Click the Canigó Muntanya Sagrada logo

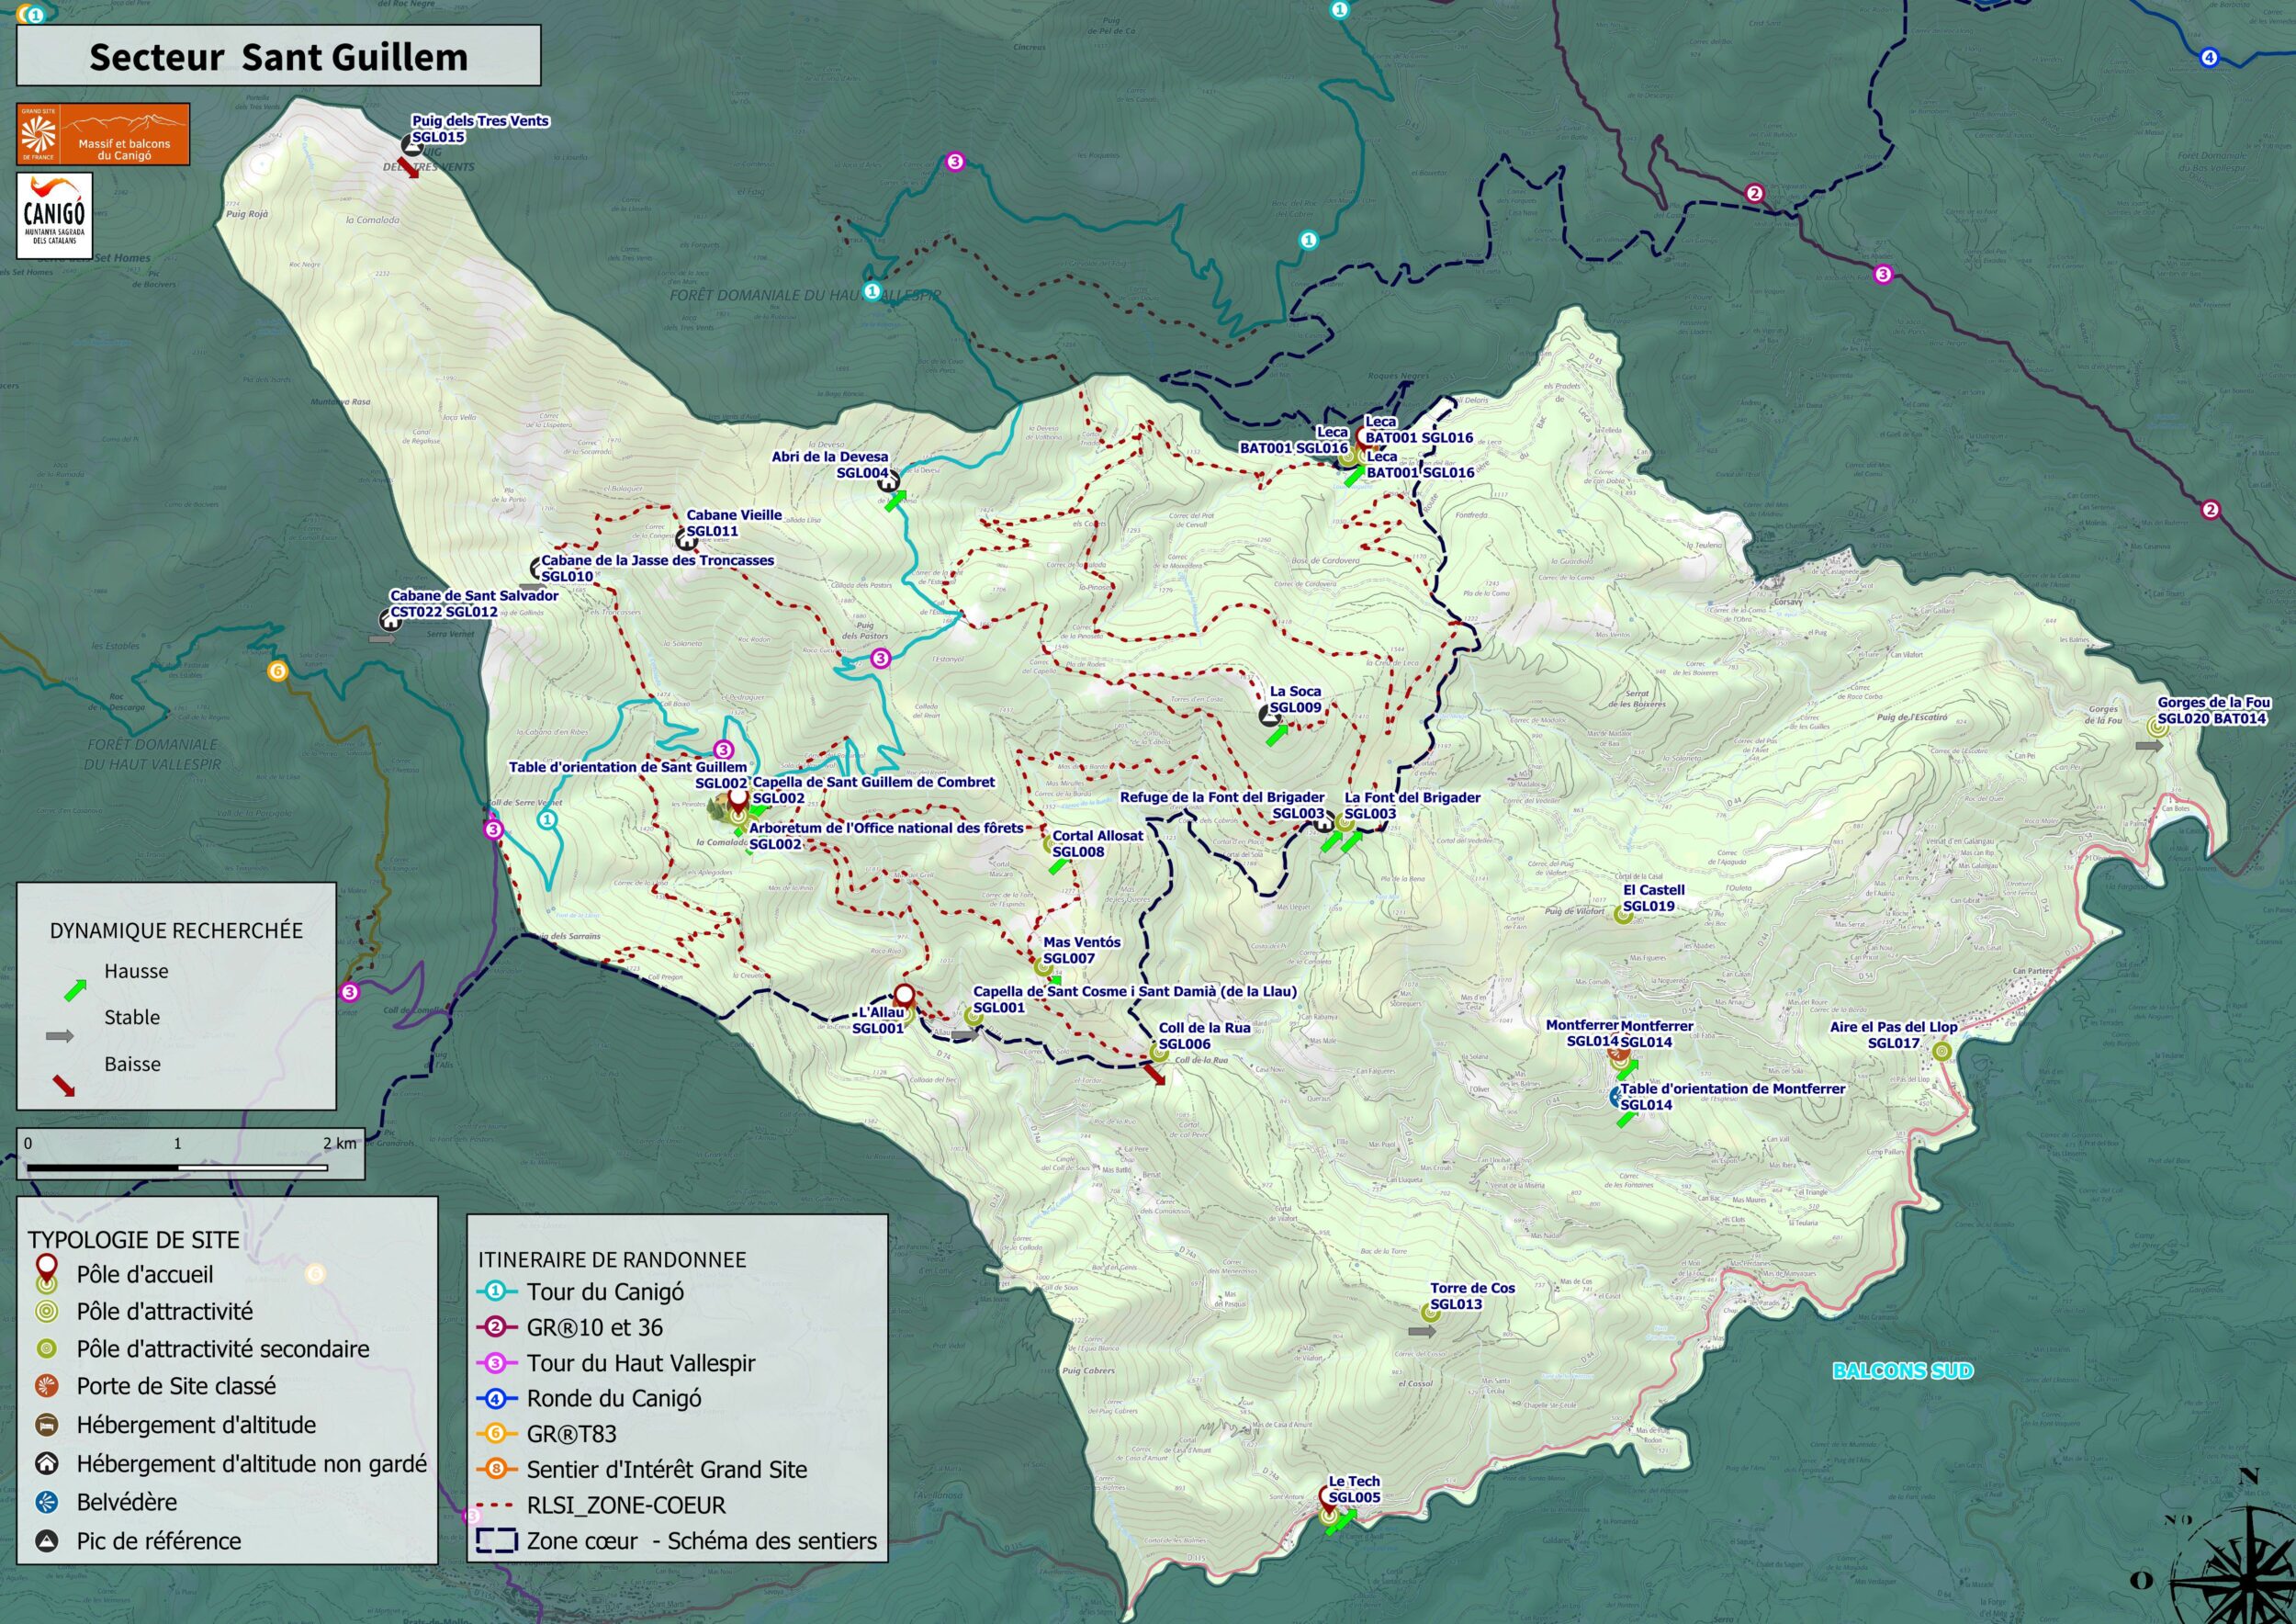tap(54, 215)
